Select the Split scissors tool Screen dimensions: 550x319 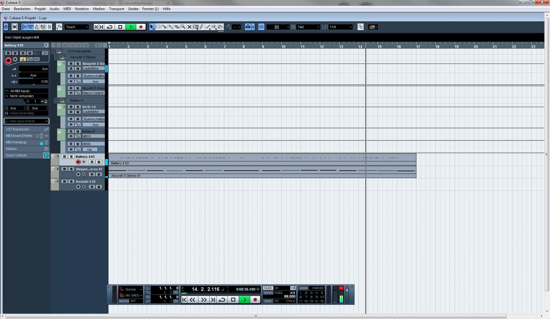[165, 27]
